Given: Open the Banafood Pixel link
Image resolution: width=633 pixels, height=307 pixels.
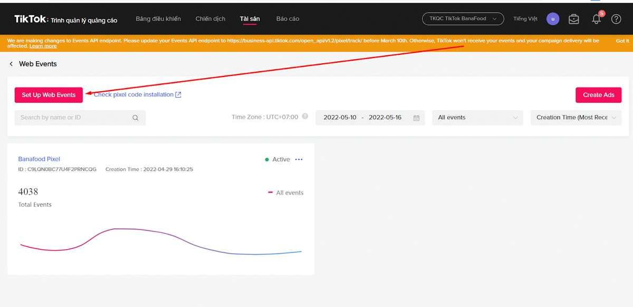Looking at the screenshot, I should [39, 159].
